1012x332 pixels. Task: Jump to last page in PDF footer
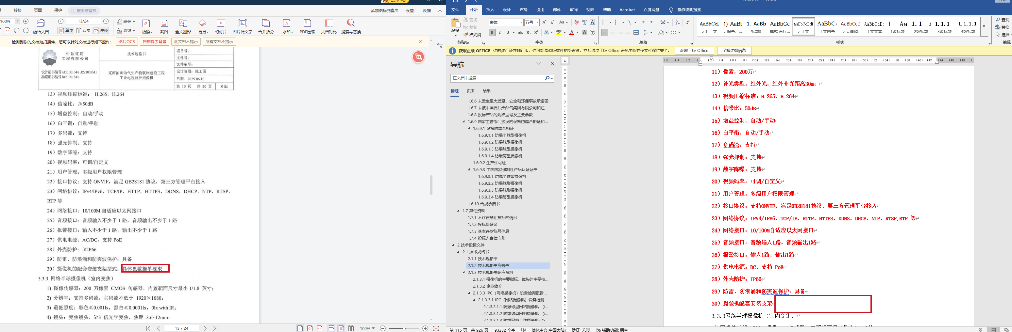point(215,328)
